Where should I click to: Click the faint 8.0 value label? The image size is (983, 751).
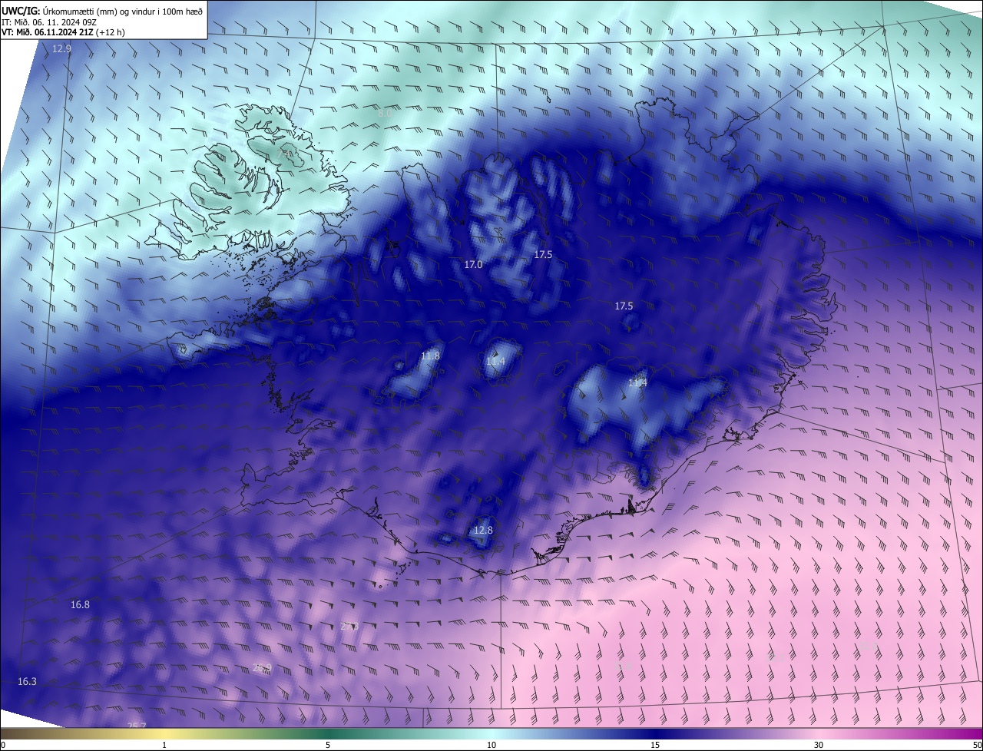pos(385,113)
